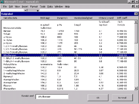Click the Monoaromatiske heading row
Screen dimensions: 139x104
click(68, 28)
